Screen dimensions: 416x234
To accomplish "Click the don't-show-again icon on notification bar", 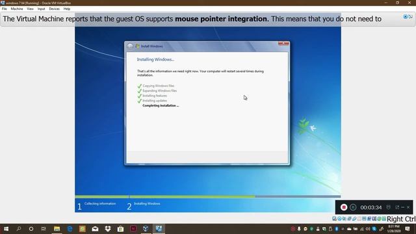I will (411, 17).
